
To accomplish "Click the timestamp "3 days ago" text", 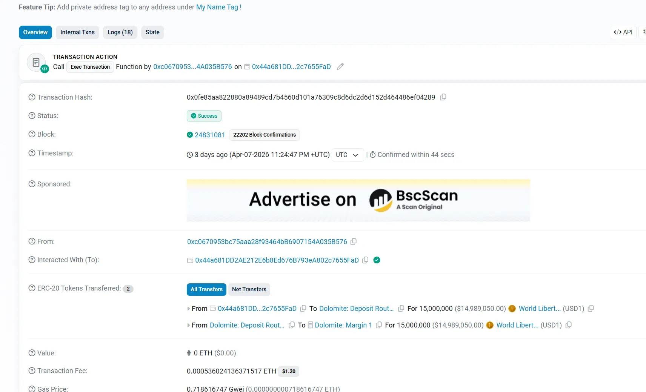I will [x=211, y=155].
